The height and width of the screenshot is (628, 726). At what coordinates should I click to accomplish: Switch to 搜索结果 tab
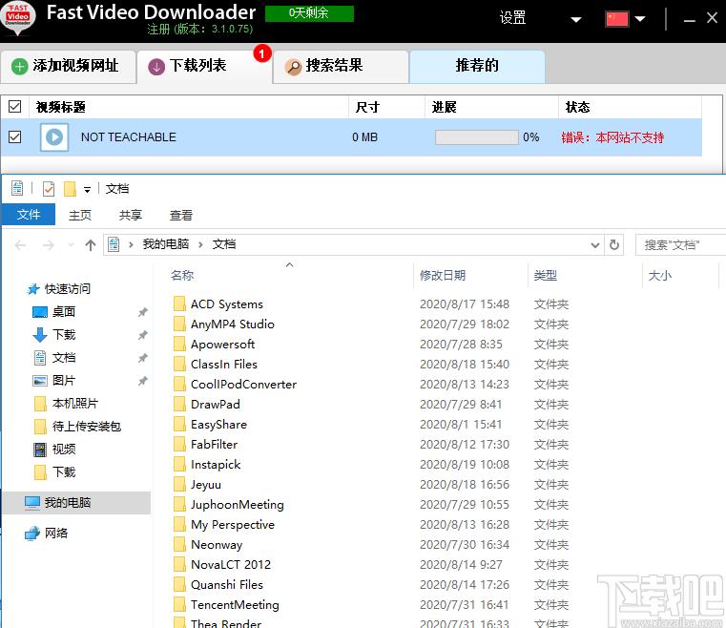click(x=341, y=67)
